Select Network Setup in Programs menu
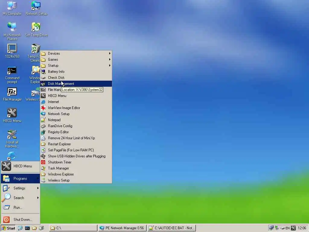Image resolution: width=309 pixels, height=232 pixels. [76, 114]
